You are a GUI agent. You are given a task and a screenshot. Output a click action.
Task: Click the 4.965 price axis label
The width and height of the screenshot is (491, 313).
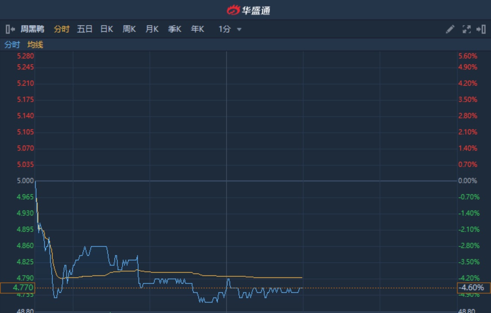25,197
